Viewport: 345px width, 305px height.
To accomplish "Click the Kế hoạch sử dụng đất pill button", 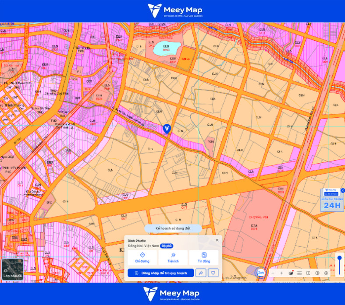I will point(173,228).
